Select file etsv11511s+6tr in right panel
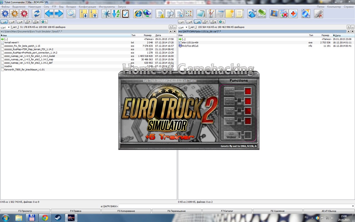This screenshot has width=355, height=222. 190,42
